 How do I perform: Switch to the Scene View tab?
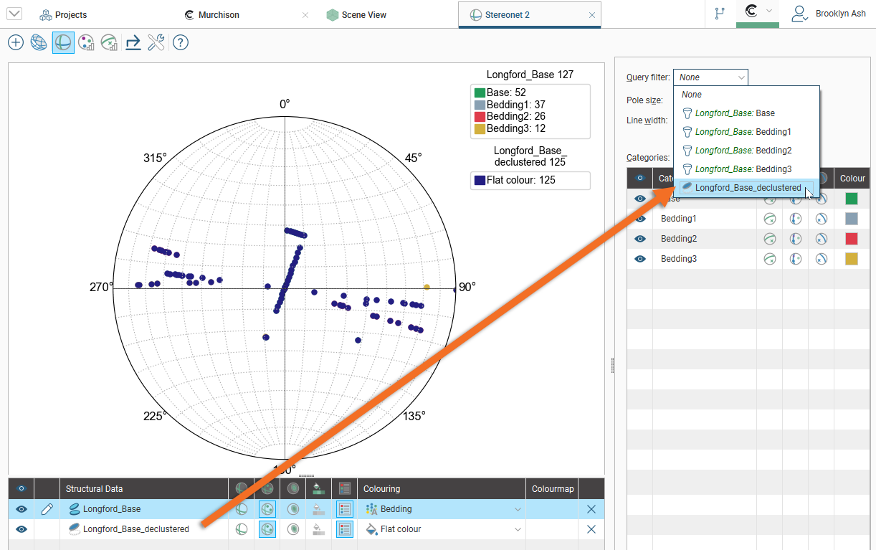click(356, 14)
